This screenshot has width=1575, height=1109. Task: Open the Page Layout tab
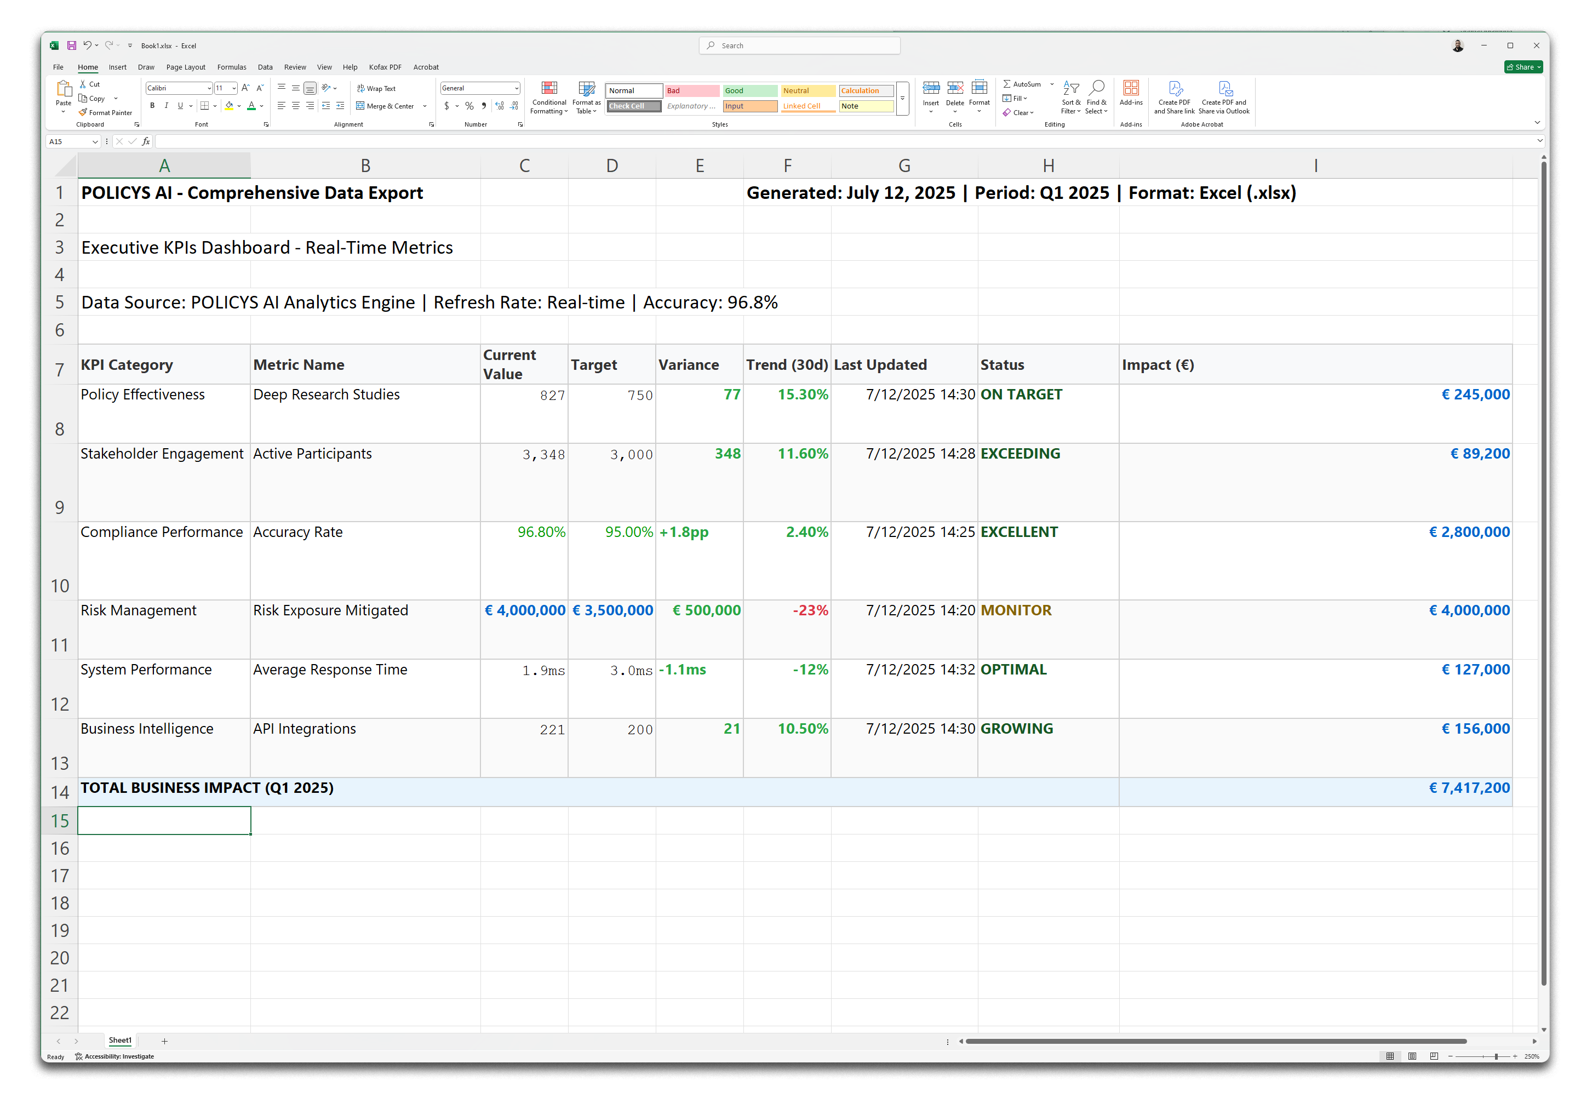pos(185,67)
